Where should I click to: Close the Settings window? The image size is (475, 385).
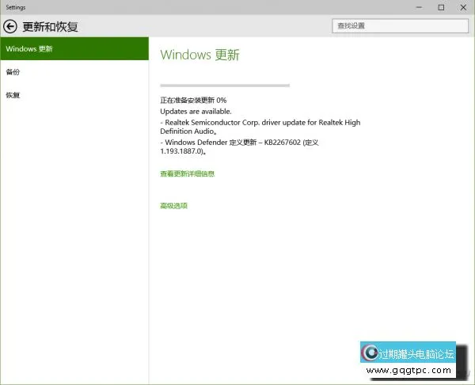463,7
